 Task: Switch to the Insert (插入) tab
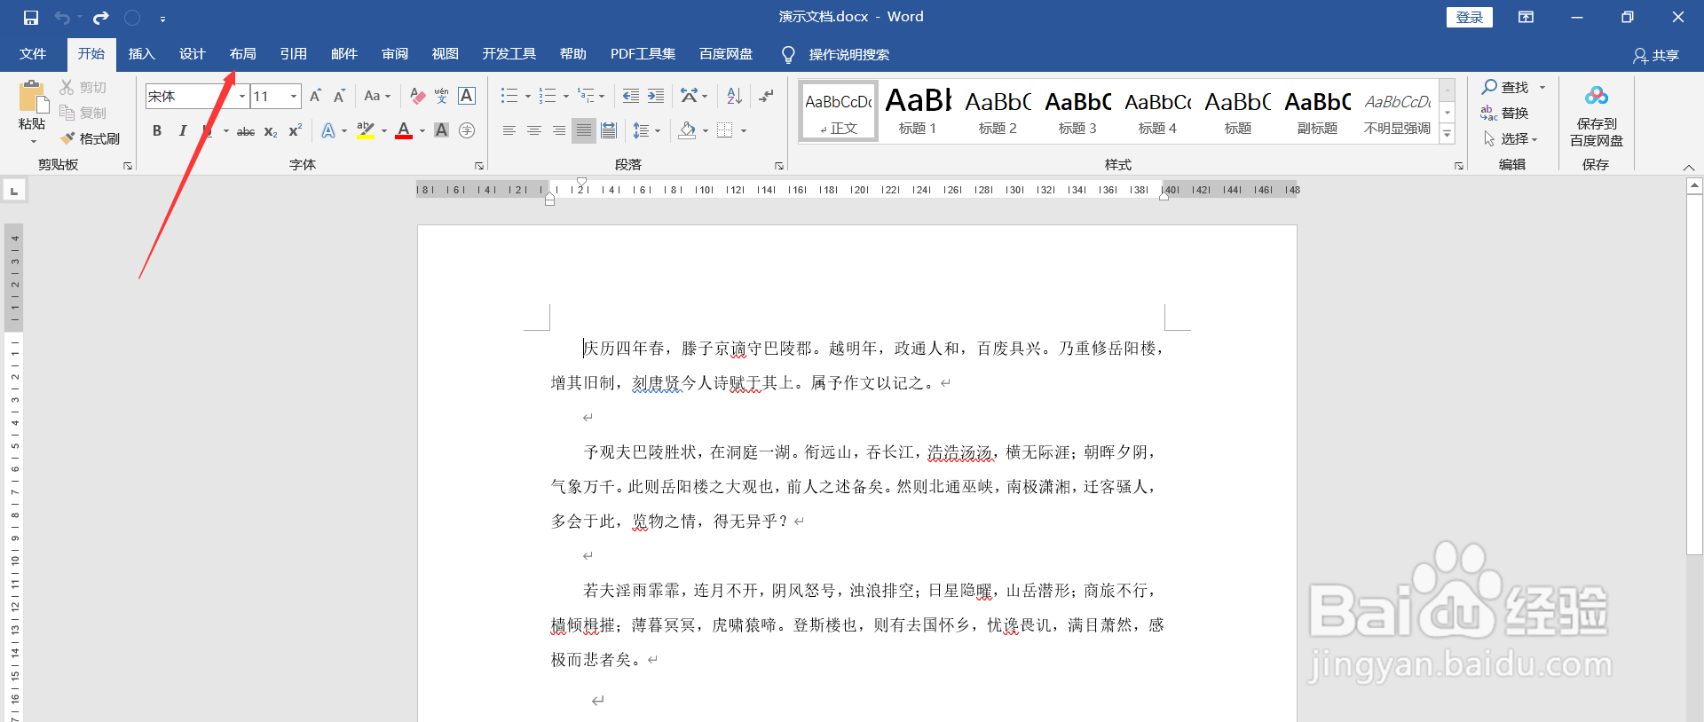click(141, 54)
